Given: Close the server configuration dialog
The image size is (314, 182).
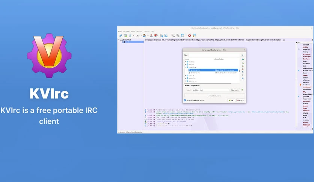Looking at the screenshot, I should [244, 50].
